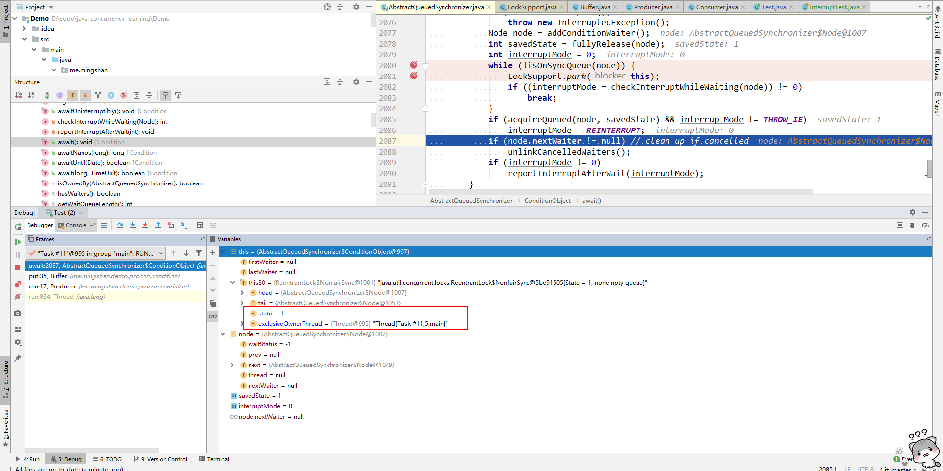Image resolution: width=943 pixels, height=471 pixels.
Task: Click Project panel locate target icon
Action: tap(327, 7)
